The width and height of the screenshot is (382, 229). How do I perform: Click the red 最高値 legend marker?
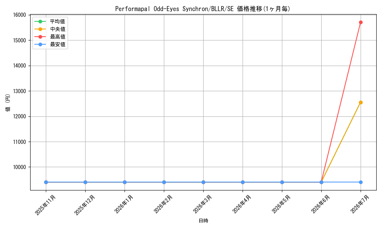click(40, 37)
